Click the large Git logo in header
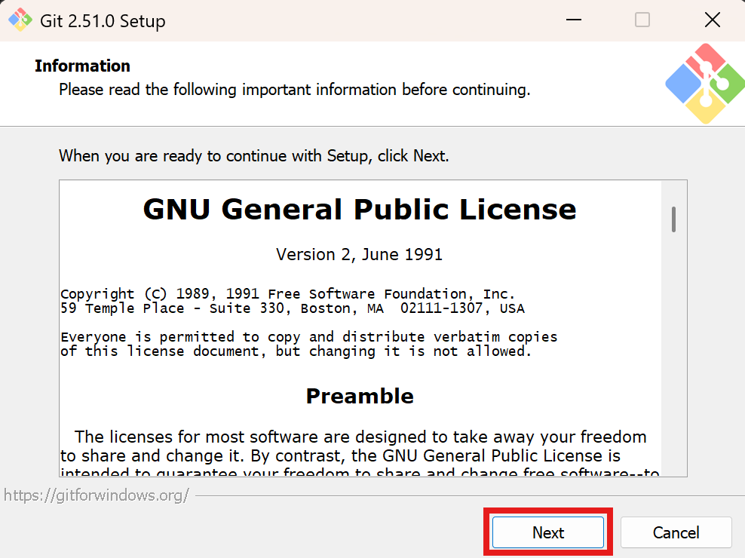Screen dimensions: 745x558 705,84
